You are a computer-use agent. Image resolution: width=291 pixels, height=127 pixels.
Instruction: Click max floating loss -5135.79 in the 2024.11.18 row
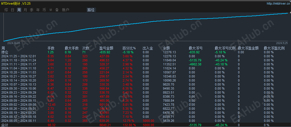[195, 60]
